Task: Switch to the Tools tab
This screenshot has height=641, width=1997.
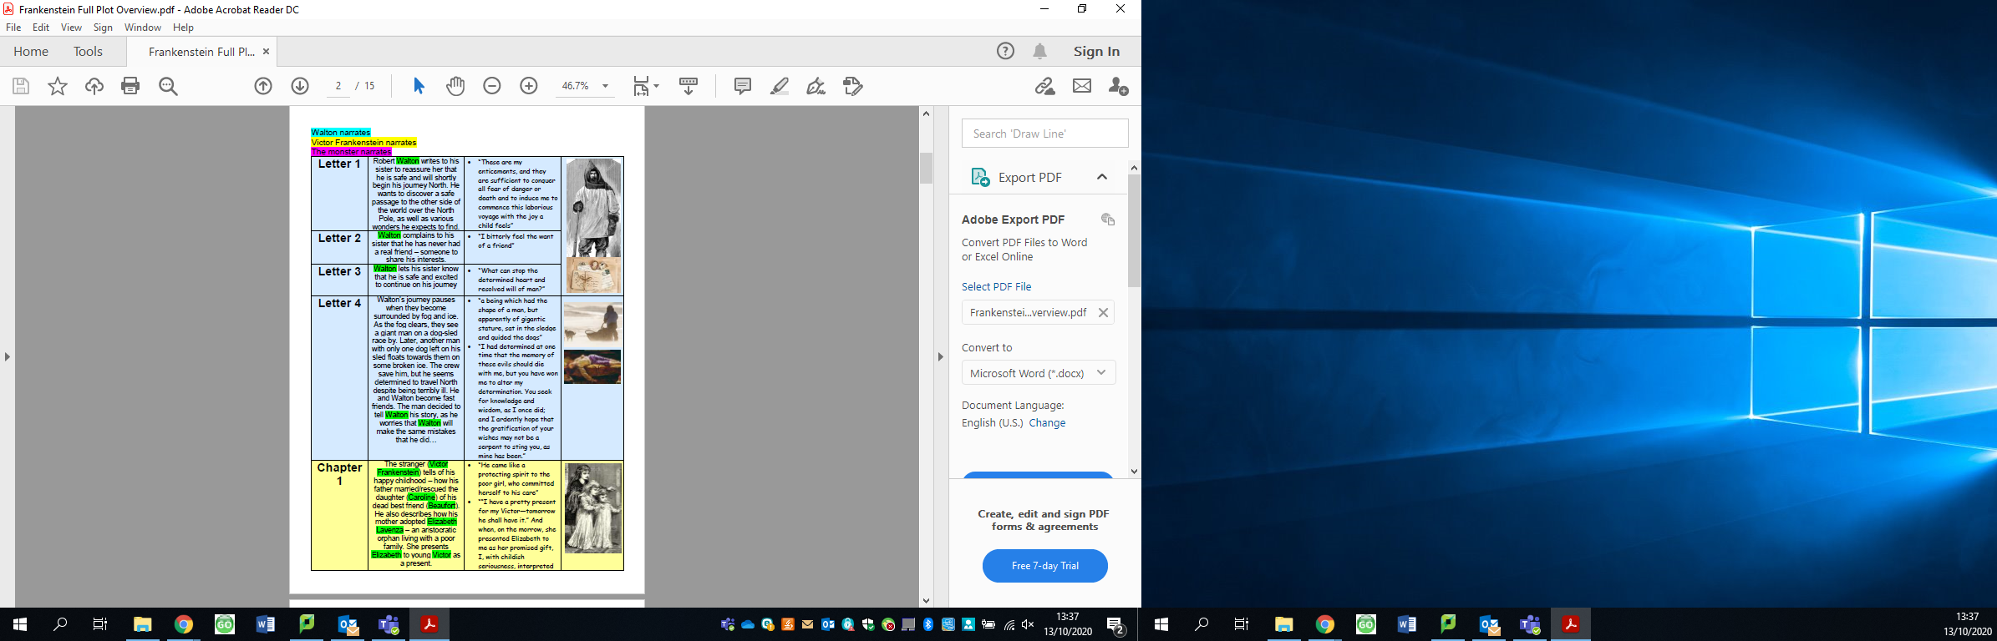Action: [x=88, y=52]
